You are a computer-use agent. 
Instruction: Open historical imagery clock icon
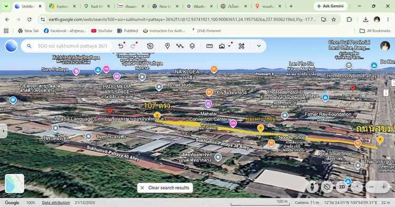click(x=150, y=46)
